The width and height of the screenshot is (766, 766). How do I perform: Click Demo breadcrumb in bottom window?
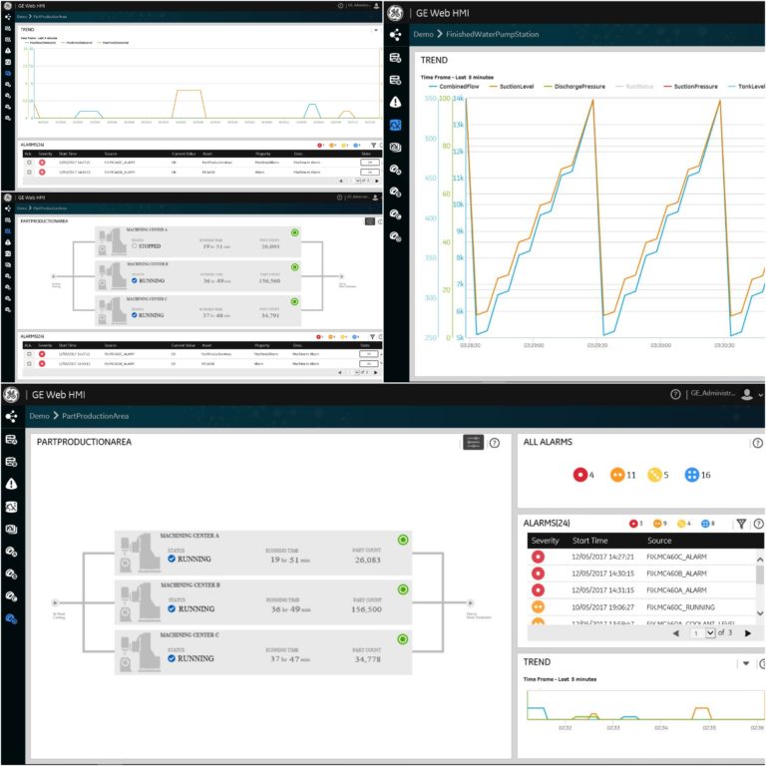39,416
